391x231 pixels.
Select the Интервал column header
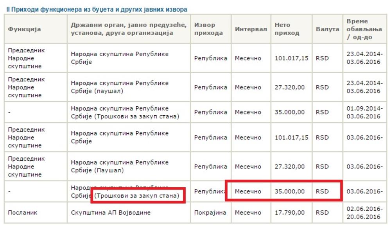pos(251,29)
